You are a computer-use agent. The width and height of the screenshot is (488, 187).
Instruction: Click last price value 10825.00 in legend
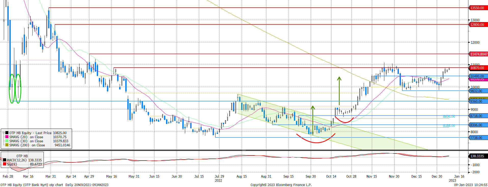(x=60, y=133)
